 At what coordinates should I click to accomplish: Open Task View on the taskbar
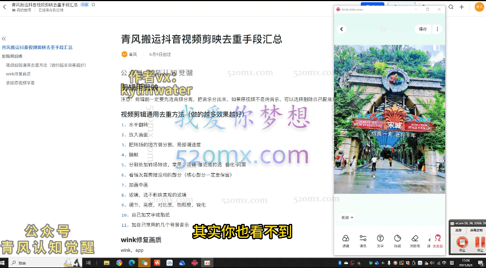88,263
